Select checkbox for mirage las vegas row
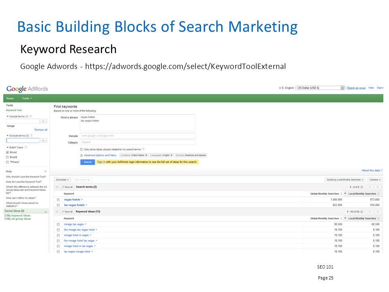This screenshot has height=292, width=389. coord(58,224)
